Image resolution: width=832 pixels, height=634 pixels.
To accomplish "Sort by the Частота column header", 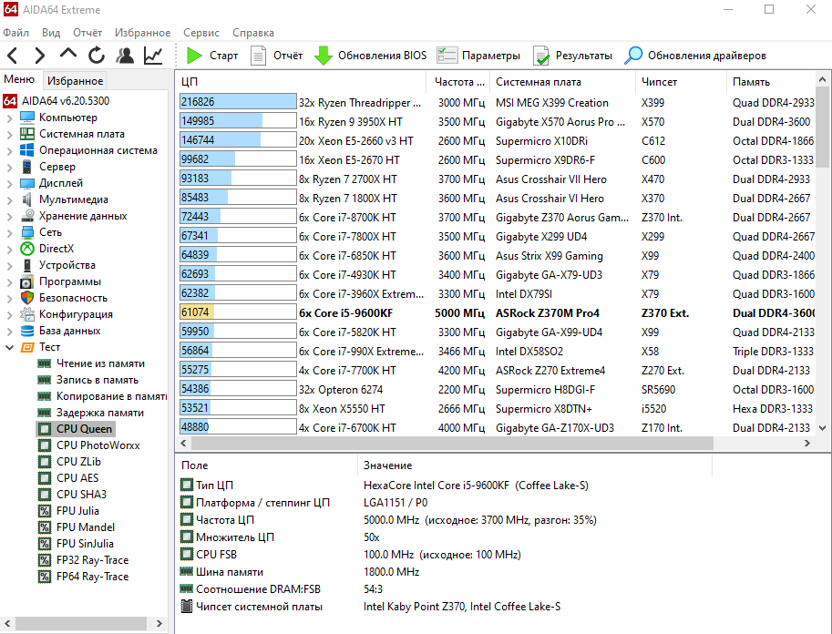I will pyautogui.click(x=454, y=82).
